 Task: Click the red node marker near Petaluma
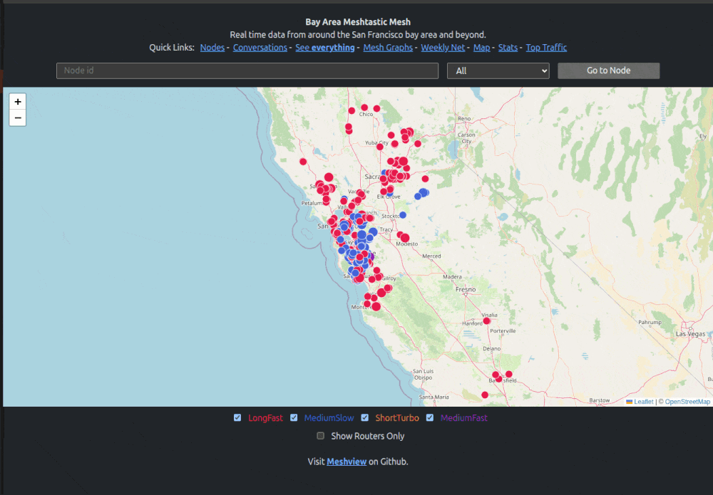click(327, 200)
